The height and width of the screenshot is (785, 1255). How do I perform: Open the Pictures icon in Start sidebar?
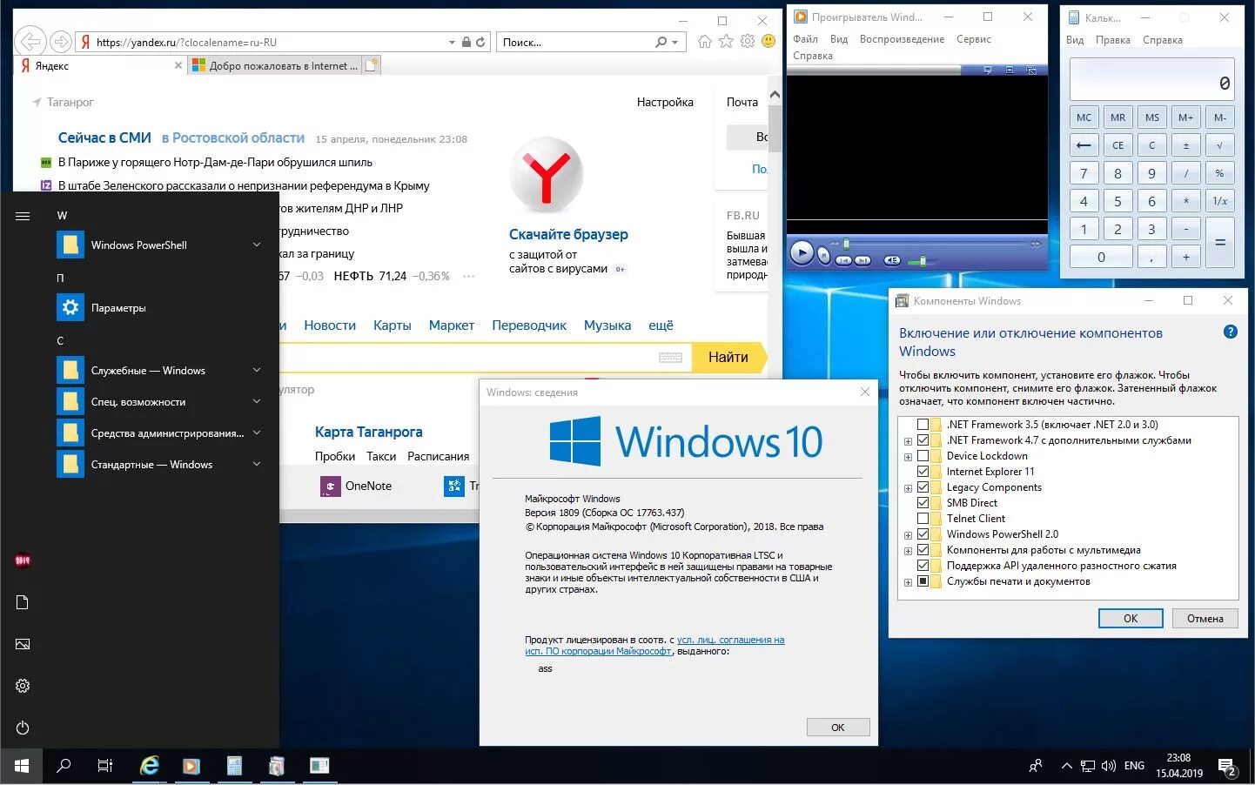click(23, 644)
